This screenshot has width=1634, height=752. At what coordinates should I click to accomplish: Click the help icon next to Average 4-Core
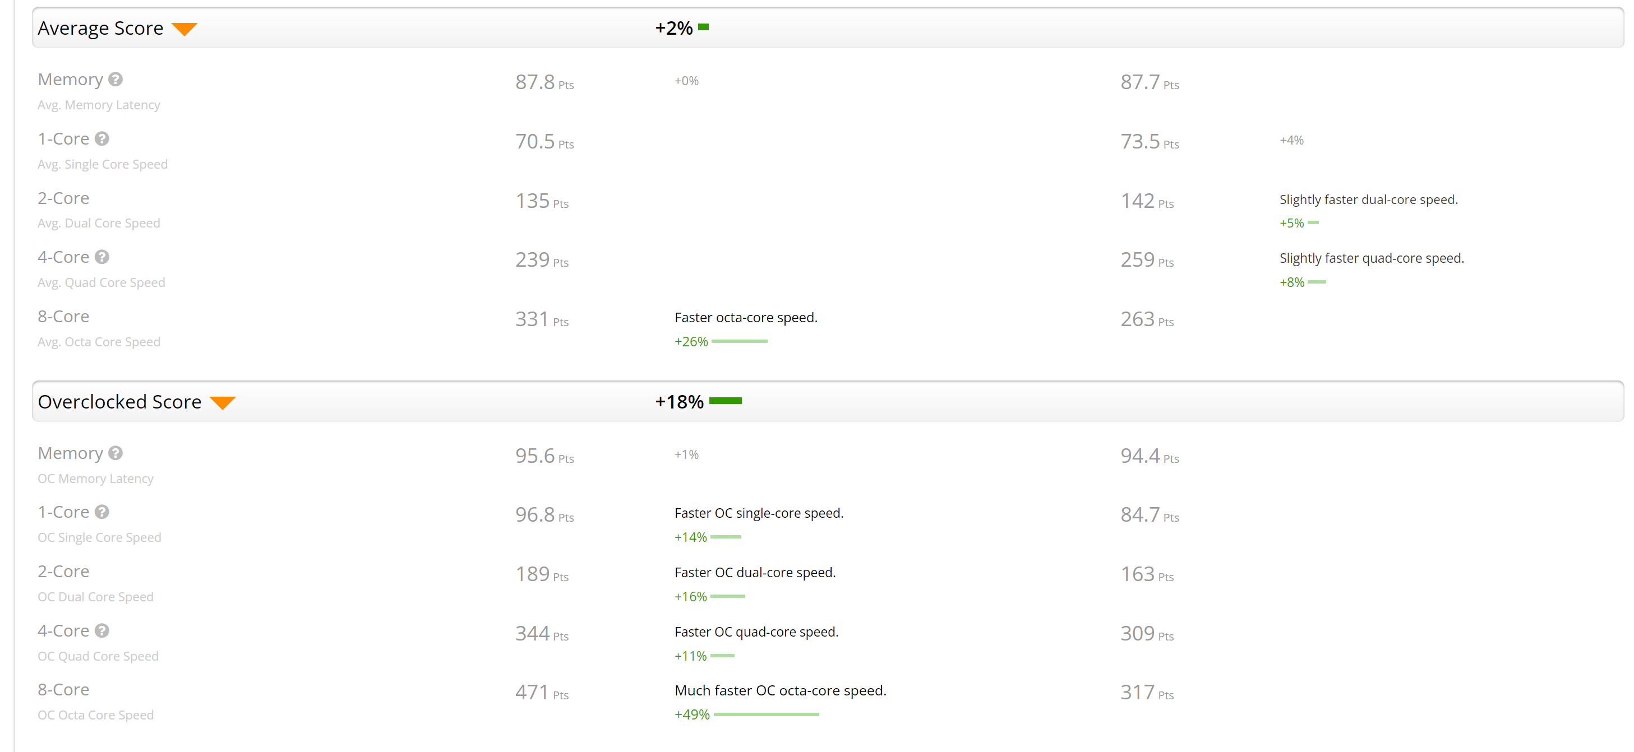102,257
